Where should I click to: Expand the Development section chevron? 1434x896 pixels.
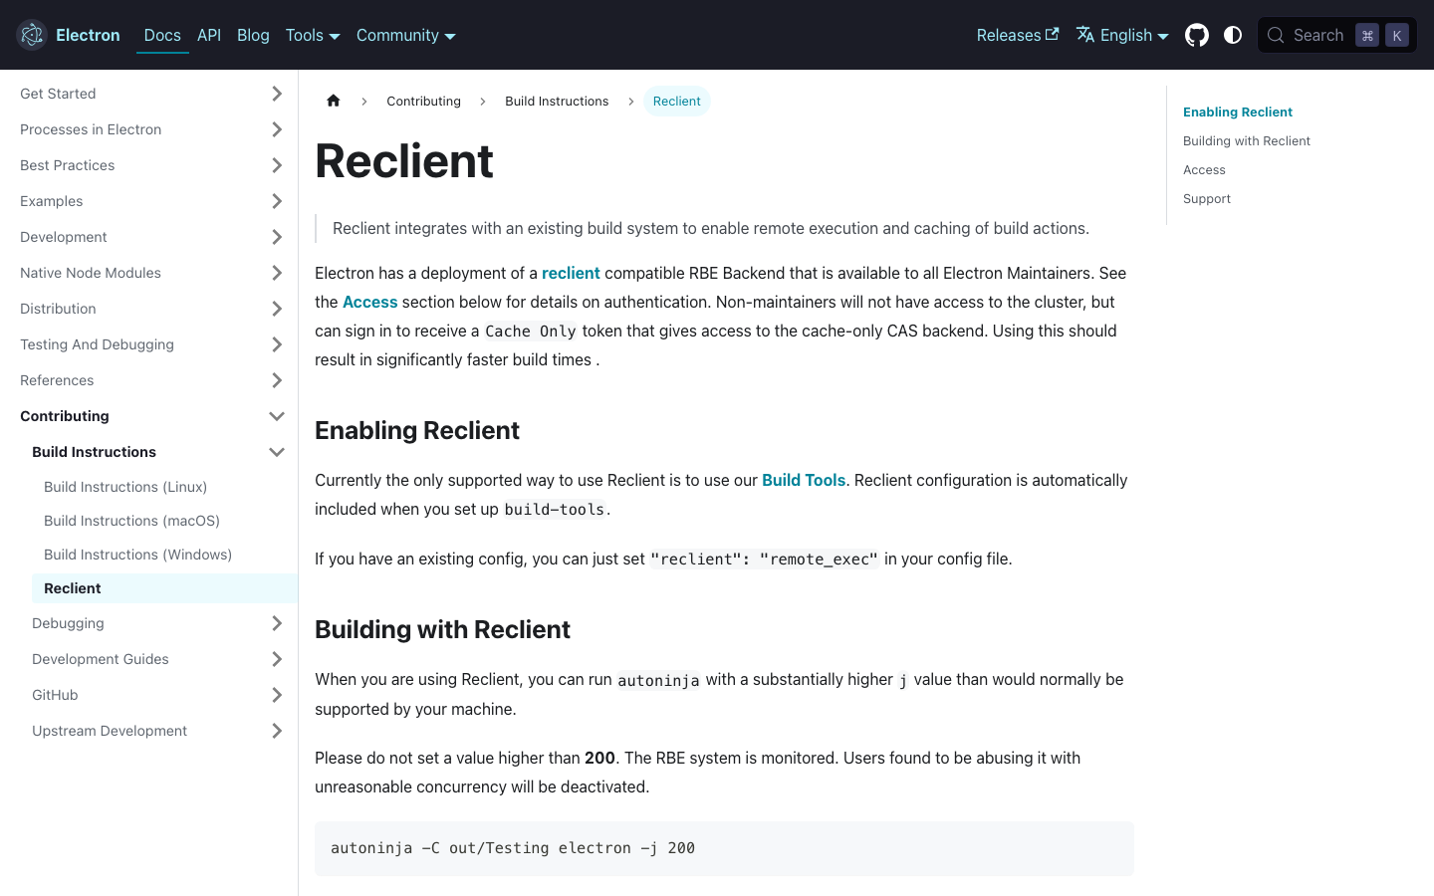[x=277, y=237]
